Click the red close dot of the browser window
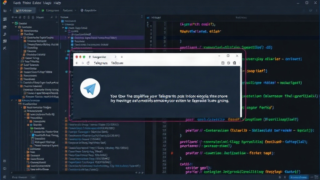The height and width of the screenshot is (180, 320). pyautogui.click(x=77, y=57)
